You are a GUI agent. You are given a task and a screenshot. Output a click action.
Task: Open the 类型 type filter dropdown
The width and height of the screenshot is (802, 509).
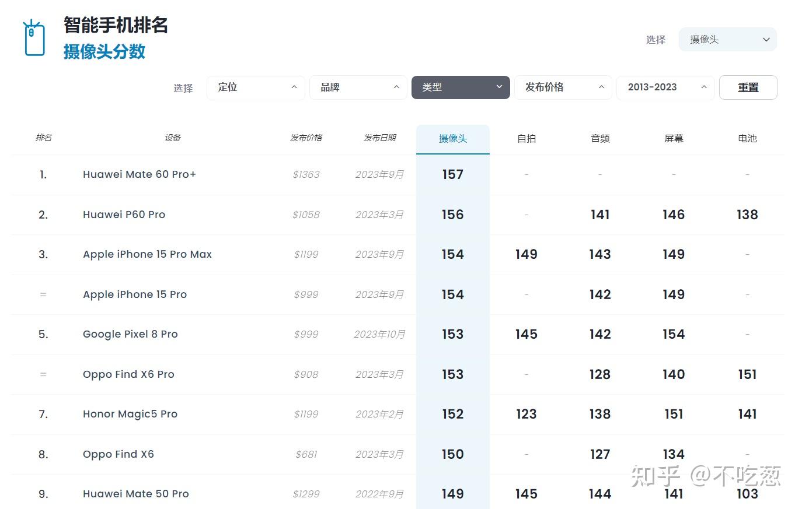point(461,87)
